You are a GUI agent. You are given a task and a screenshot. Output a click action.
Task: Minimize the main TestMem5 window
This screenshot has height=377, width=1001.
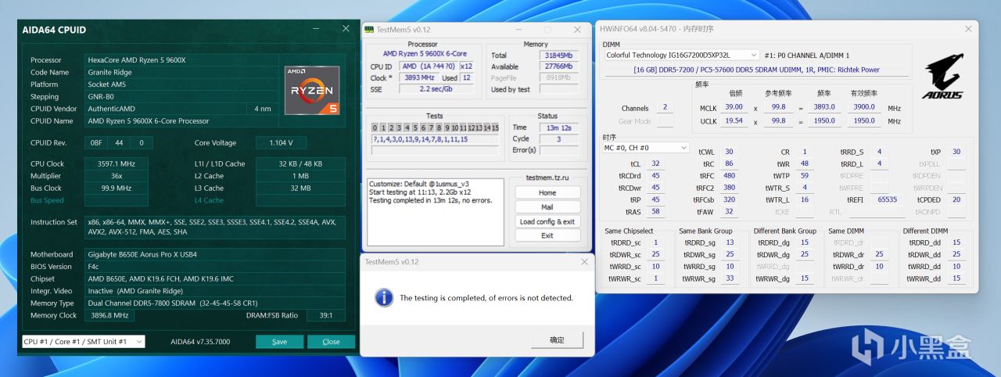pos(518,30)
